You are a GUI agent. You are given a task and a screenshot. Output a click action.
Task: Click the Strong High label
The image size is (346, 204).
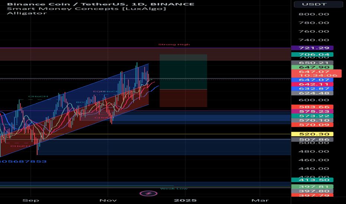coord(174,45)
